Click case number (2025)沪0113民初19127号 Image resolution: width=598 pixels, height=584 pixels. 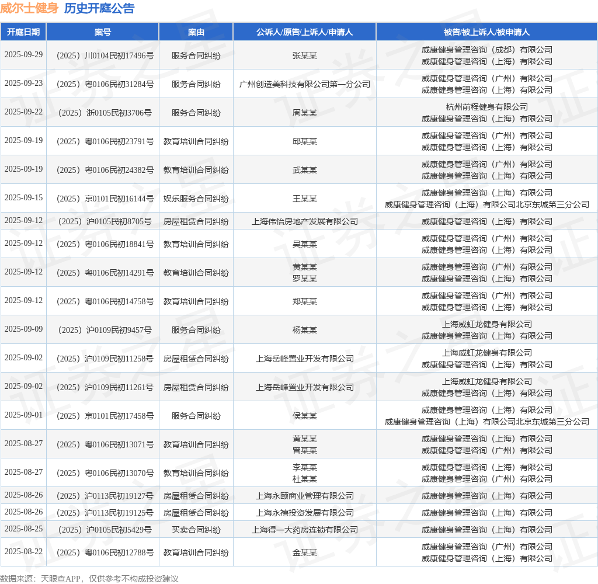[x=105, y=496]
